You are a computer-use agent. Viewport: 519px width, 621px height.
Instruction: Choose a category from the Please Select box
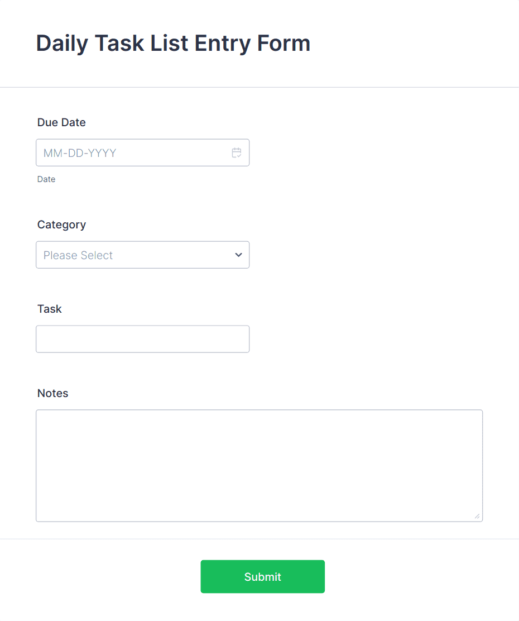142,255
